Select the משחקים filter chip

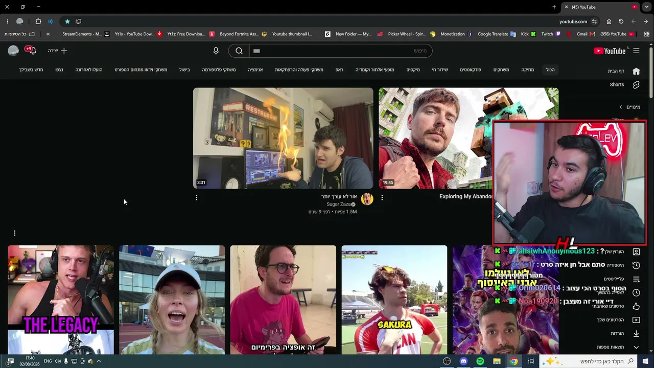501,70
